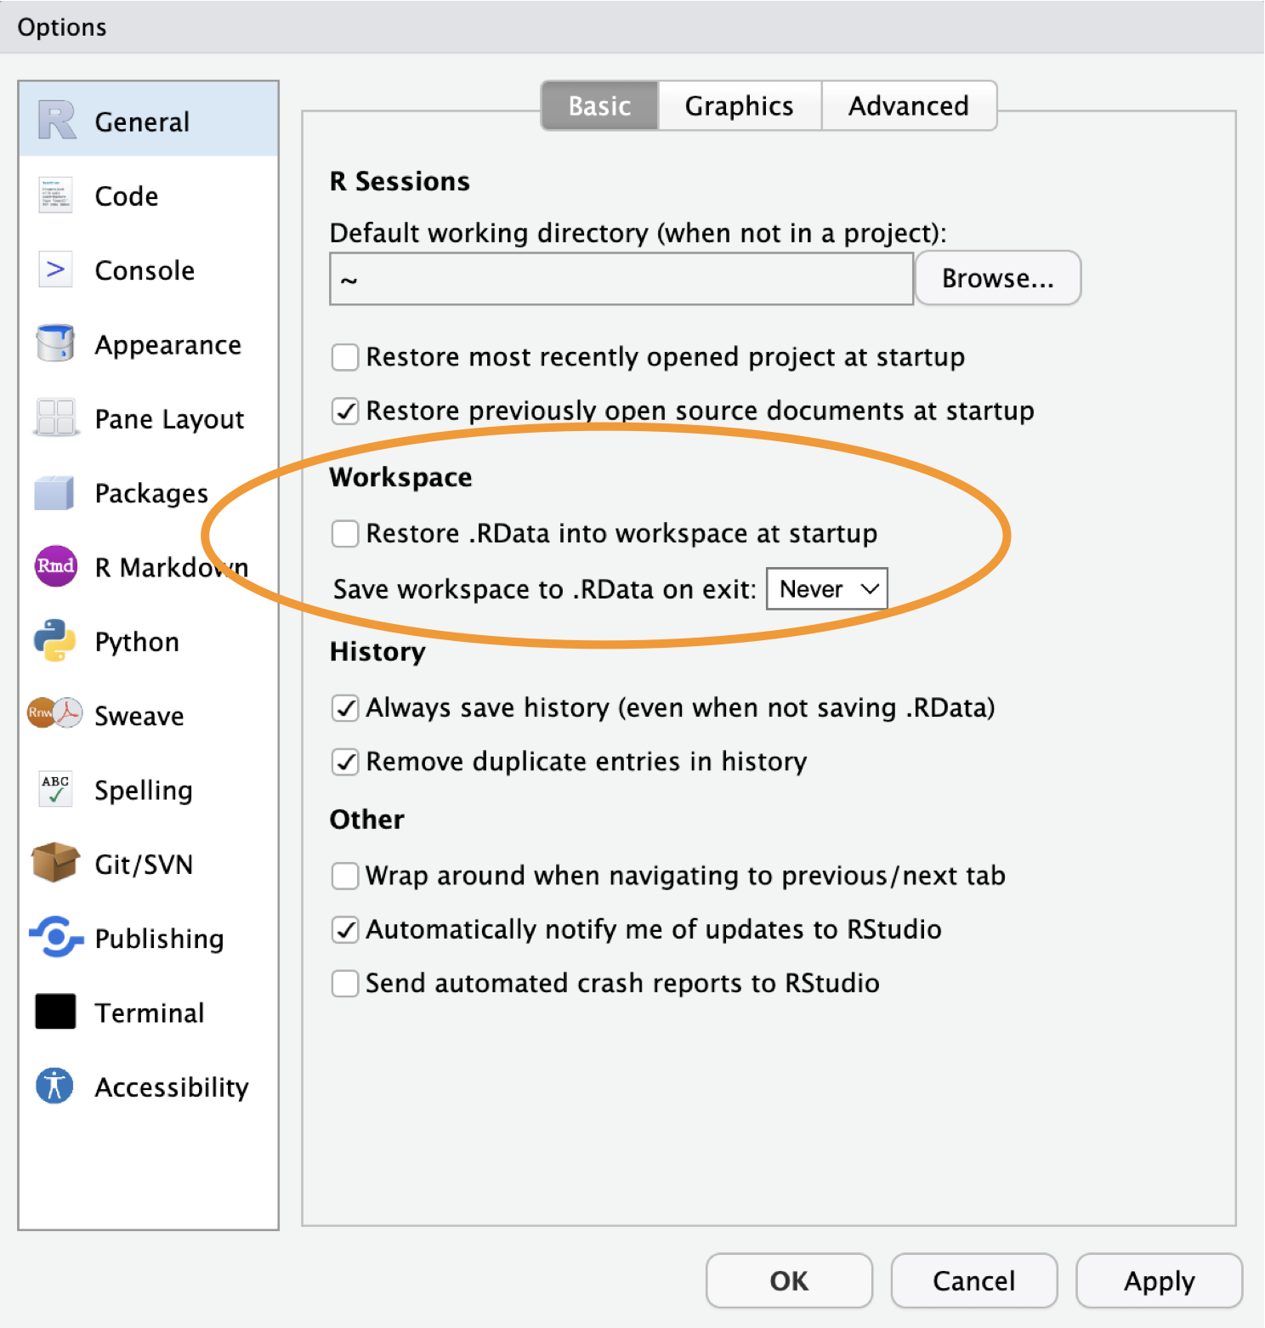This screenshot has height=1328, width=1265.
Task: Select the Pane Layout grid icon
Action: pos(55,417)
